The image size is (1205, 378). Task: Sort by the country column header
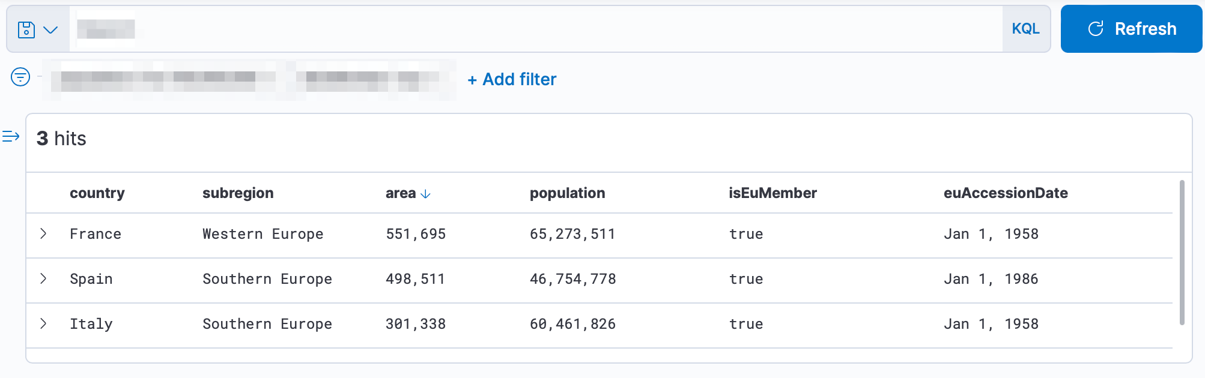pos(97,193)
